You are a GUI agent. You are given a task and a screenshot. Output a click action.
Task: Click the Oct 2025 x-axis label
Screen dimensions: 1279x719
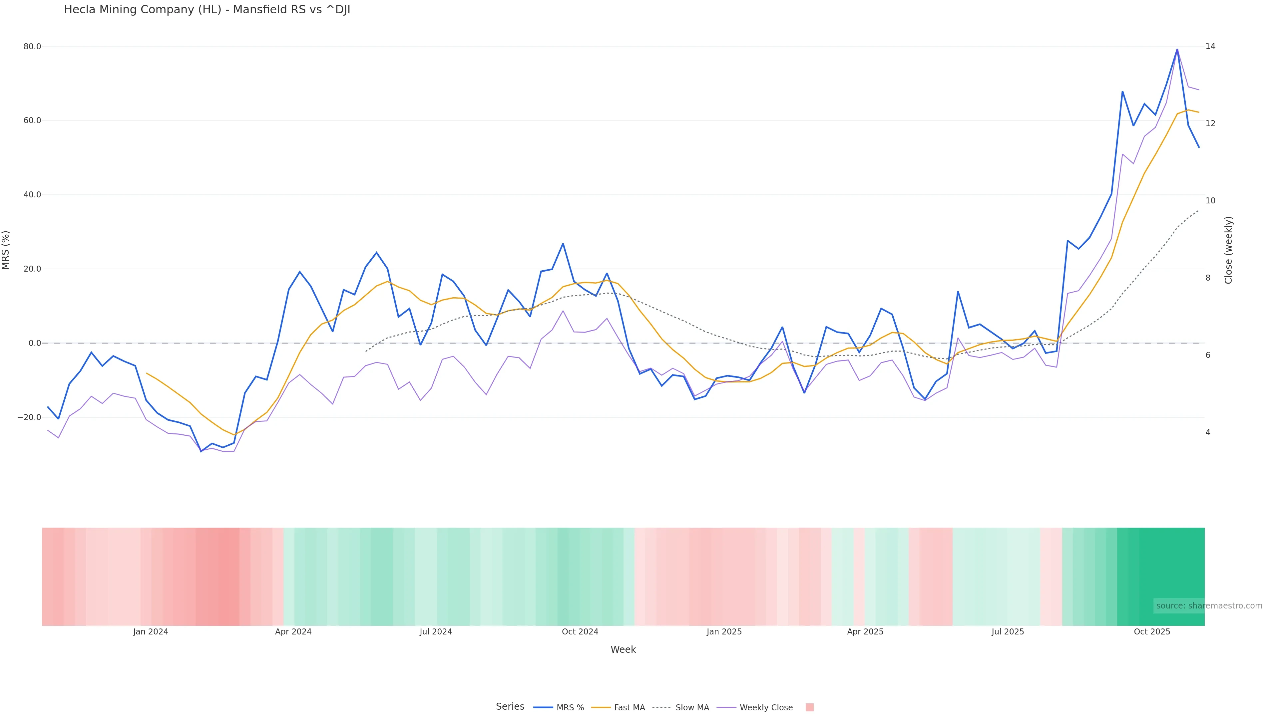1152,632
